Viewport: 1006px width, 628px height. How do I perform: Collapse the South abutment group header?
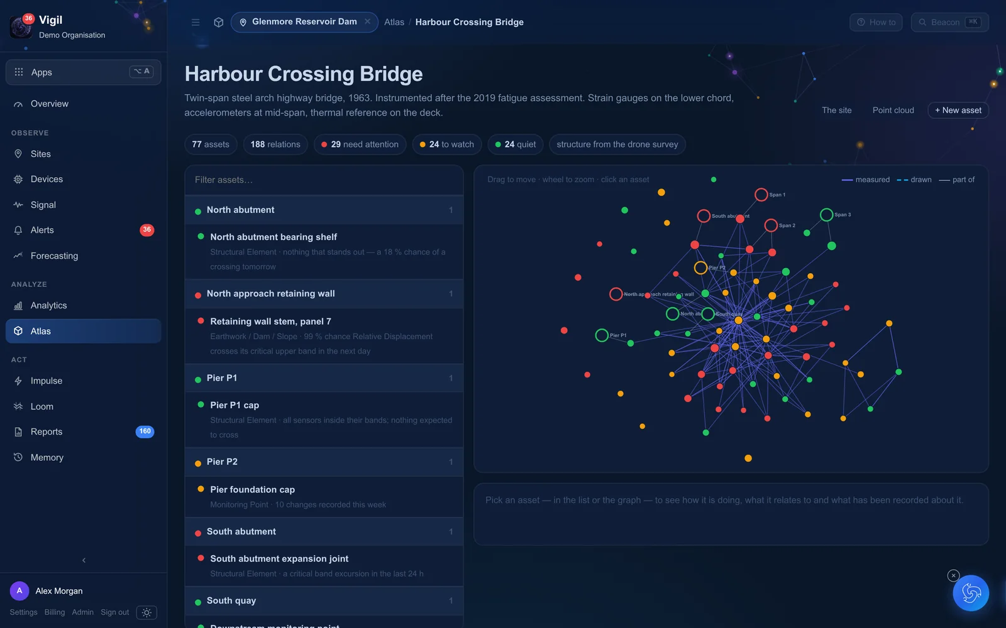click(324, 531)
